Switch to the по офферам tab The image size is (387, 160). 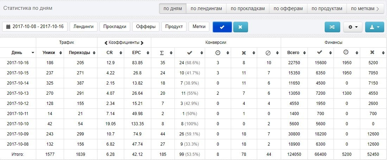point(288,9)
